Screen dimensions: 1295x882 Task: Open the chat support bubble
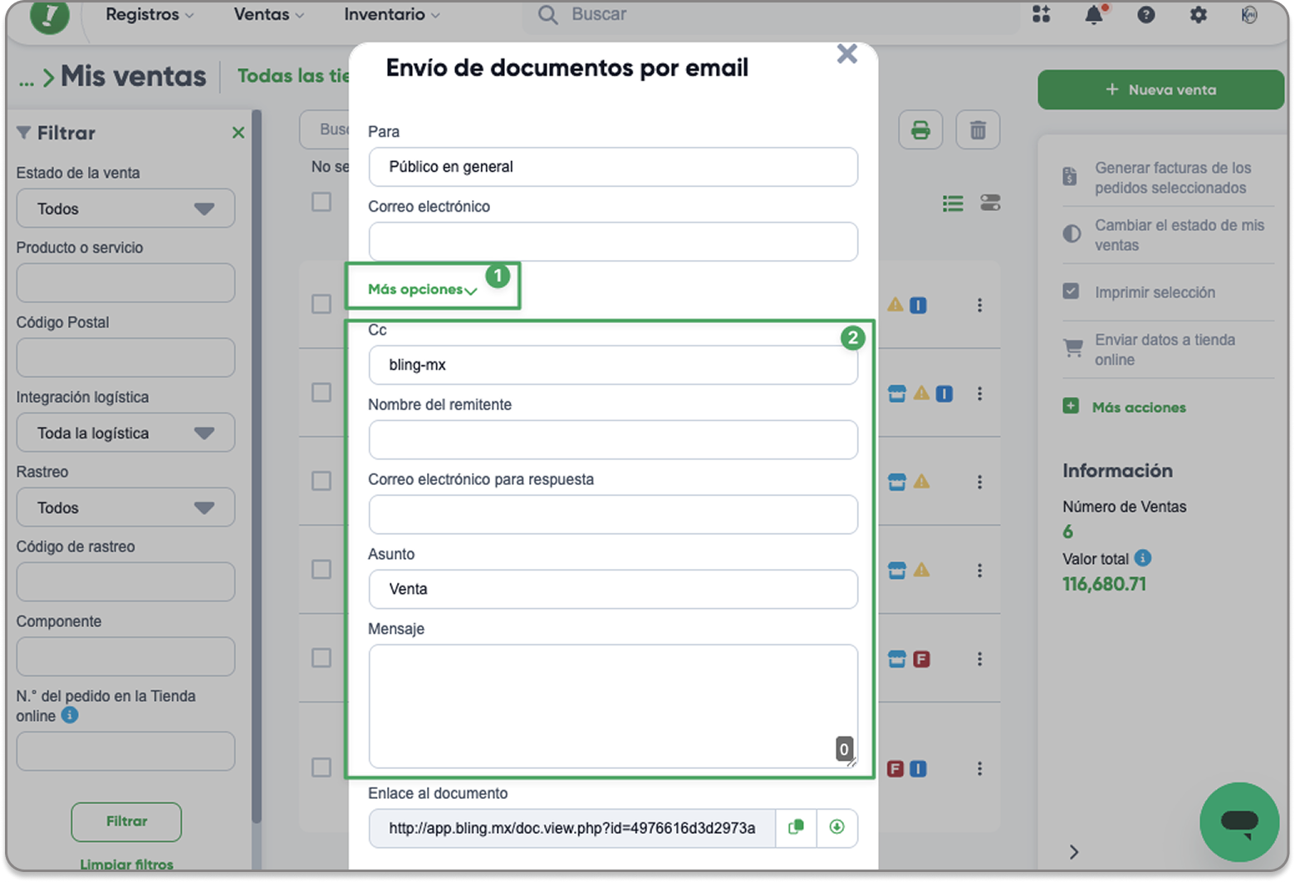pyautogui.click(x=1240, y=822)
